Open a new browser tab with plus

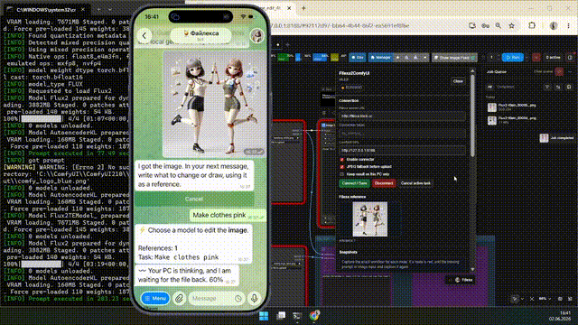(303, 8)
